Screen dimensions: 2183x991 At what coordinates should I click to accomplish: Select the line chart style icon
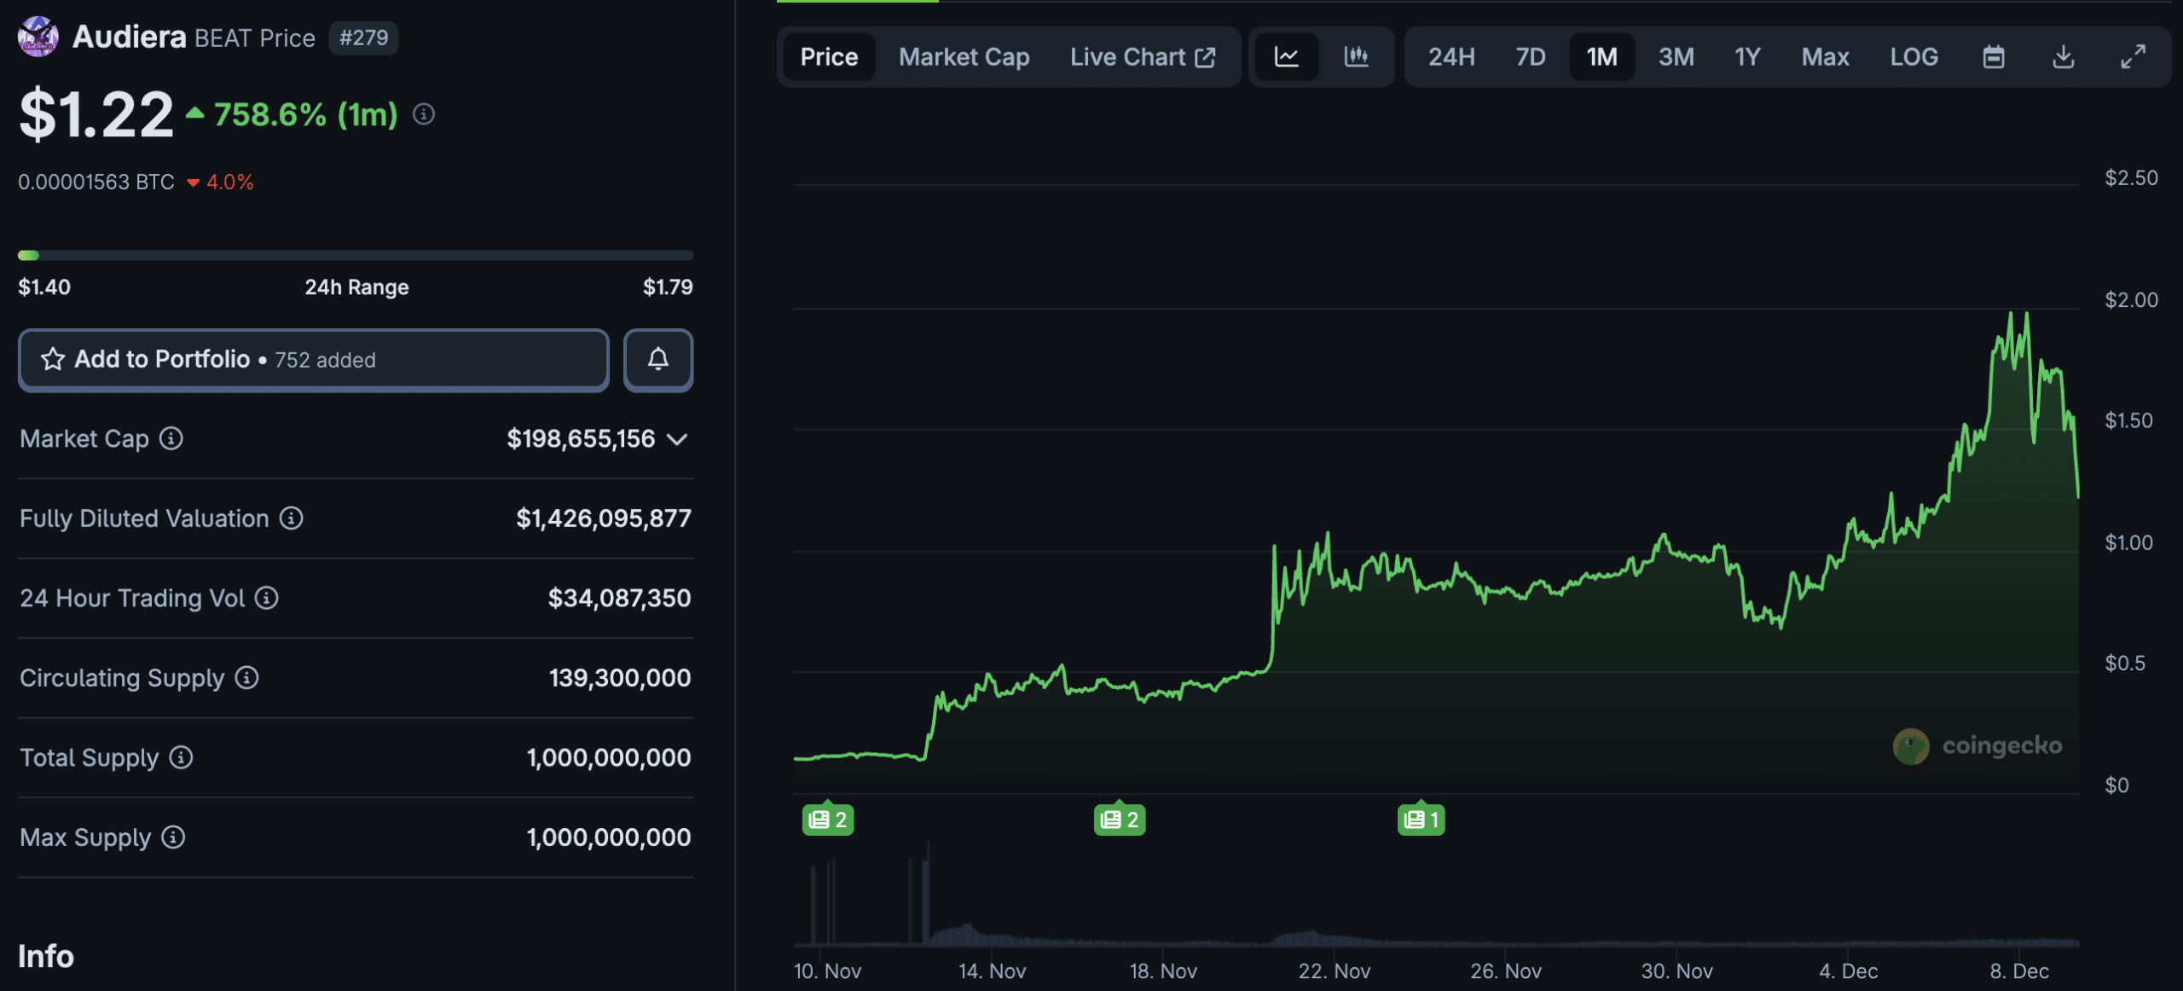point(1288,56)
